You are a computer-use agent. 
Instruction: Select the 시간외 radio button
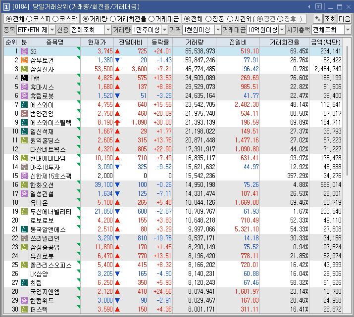pyautogui.click(x=230, y=19)
